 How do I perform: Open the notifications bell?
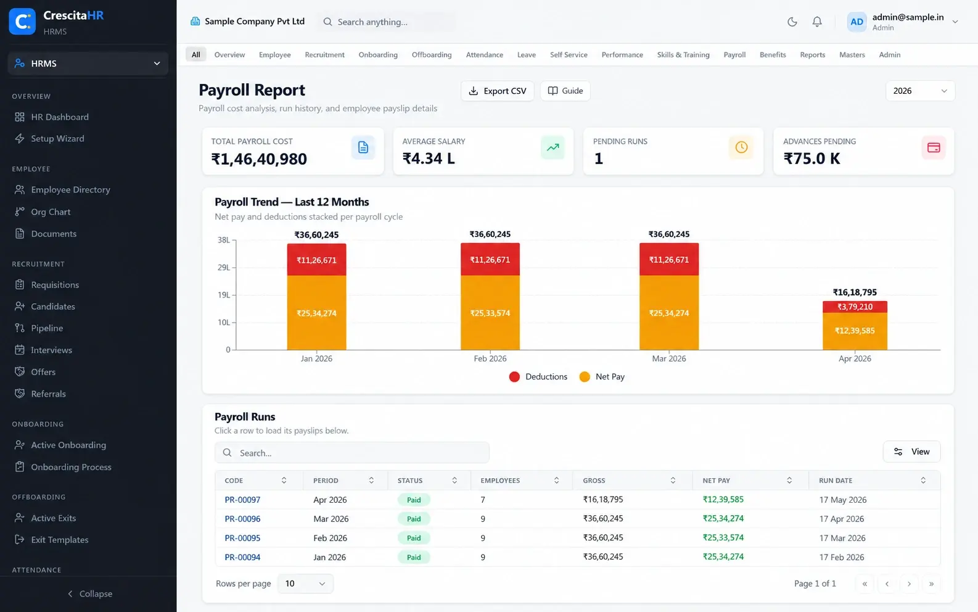click(817, 22)
